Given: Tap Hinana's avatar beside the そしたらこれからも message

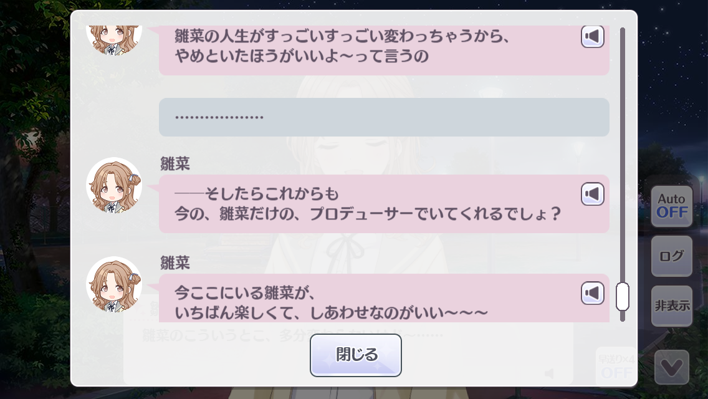Looking at the screenshot, I should click(x=114, y=185).
